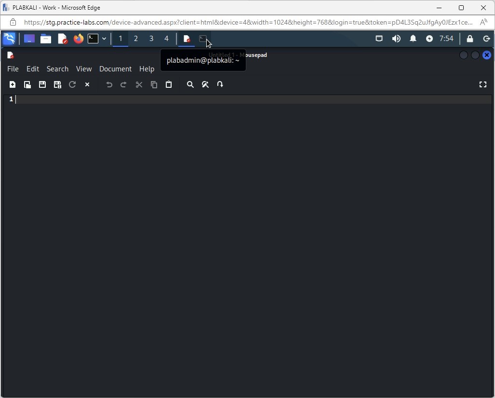Switch to the terminal window in taskbar
This screenshot has width=495, height=398.
(203, 39)
